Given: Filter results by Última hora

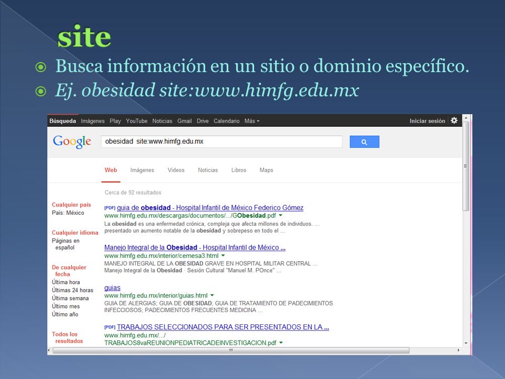Looking at the screenshot, I should click(x=66, y=282).
